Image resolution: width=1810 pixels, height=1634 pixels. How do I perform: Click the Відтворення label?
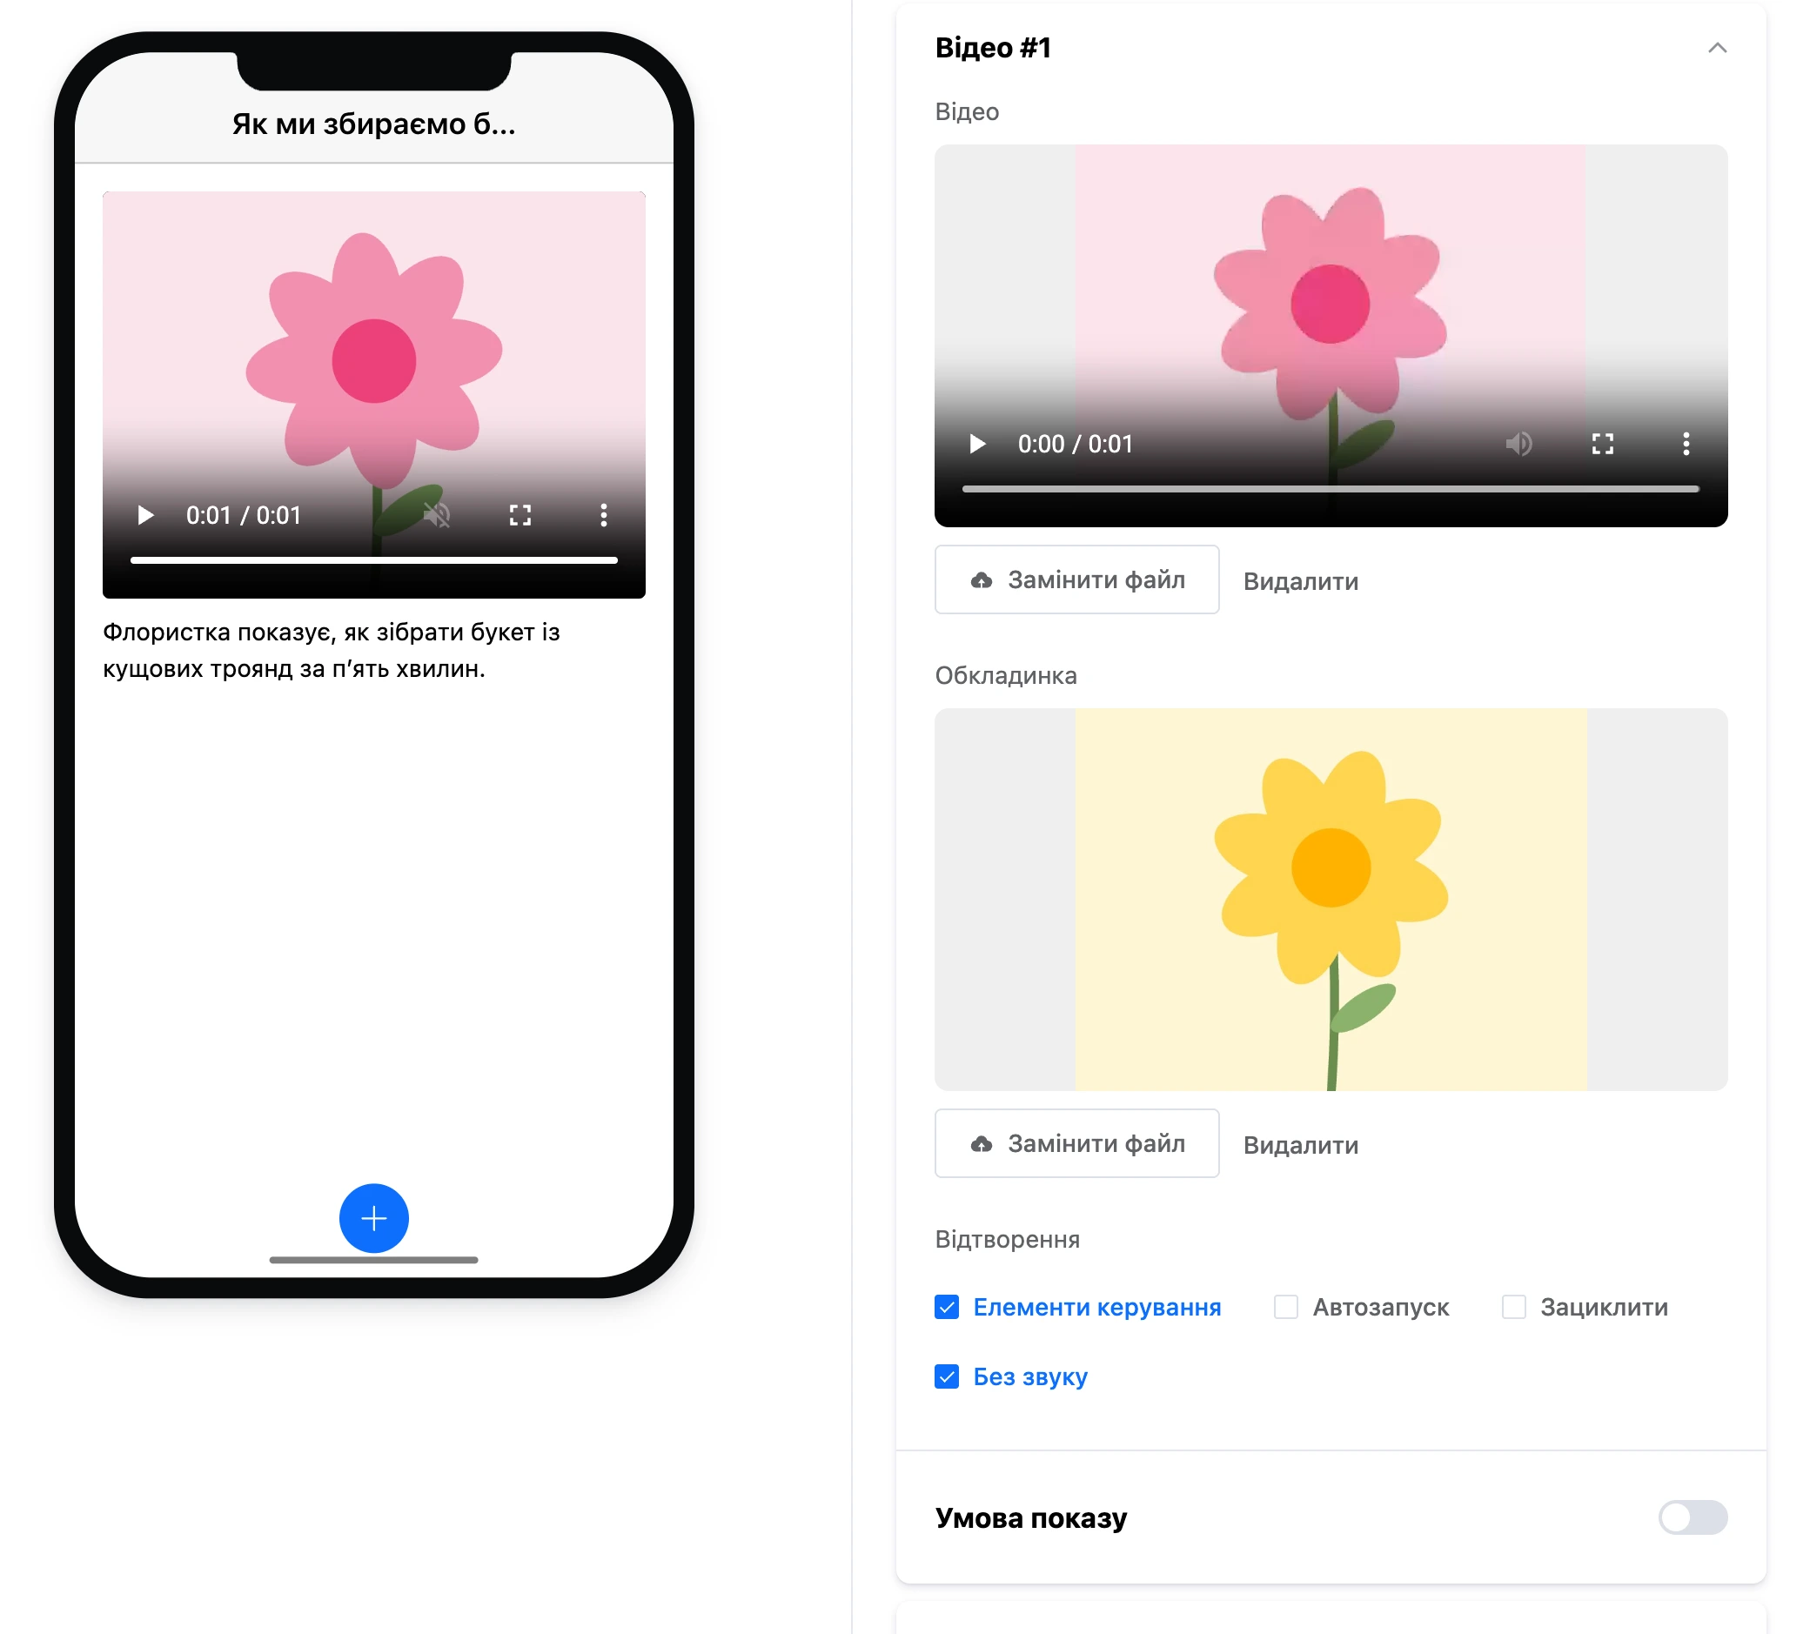click(1008, 1240)
